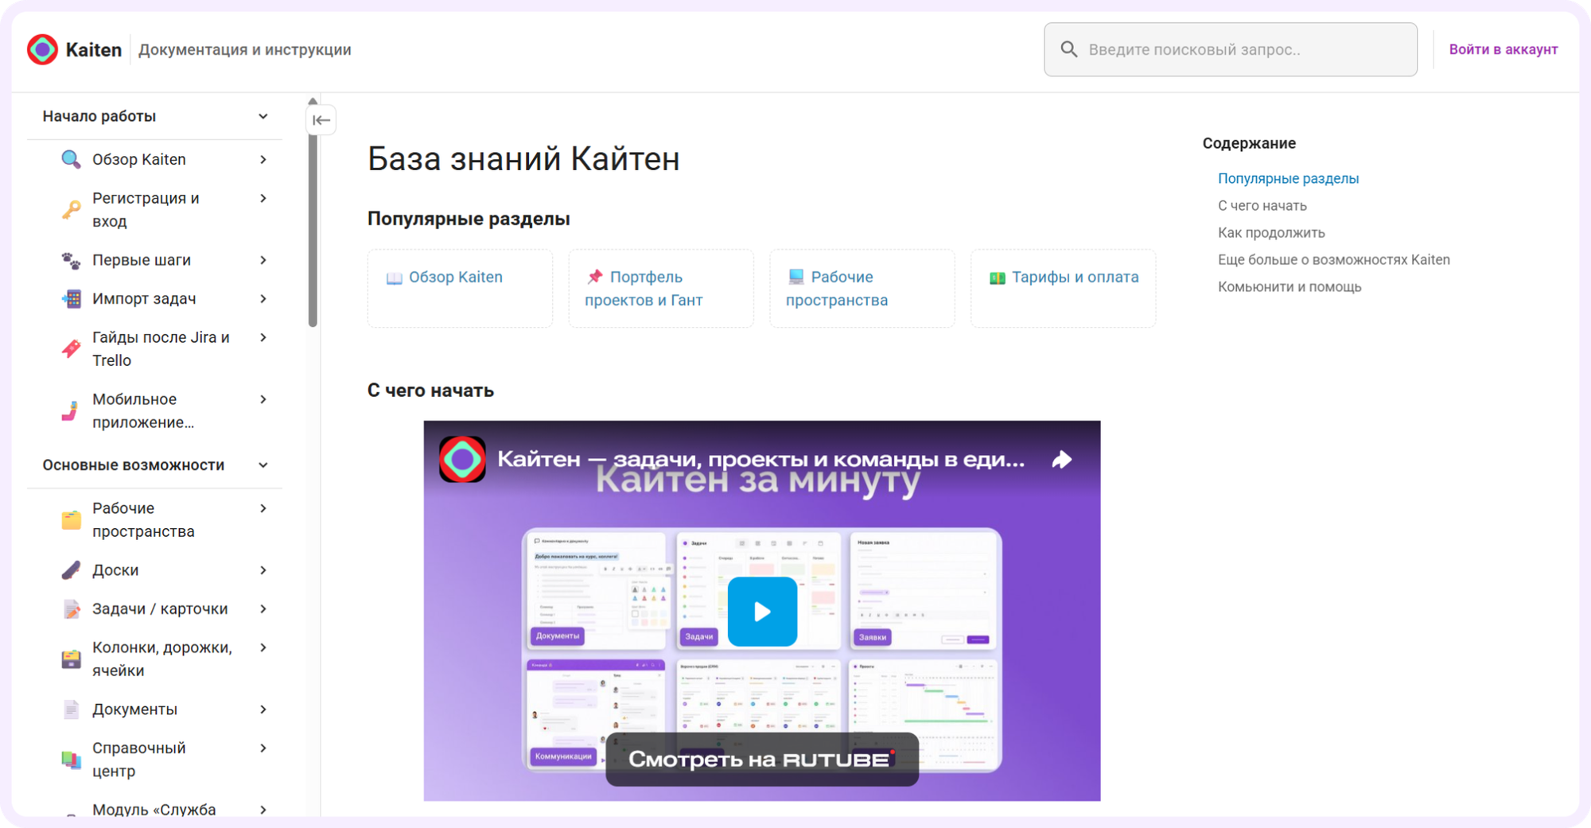This screenshot has width=1591, height=828.
Task: Jump to С чего начать in contents
Action: click(1262, 206)
